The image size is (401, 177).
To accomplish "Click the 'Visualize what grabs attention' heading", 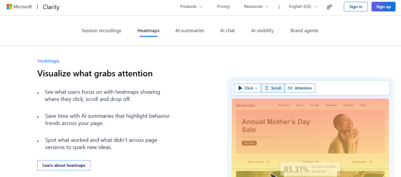I will tap(95, 73).
